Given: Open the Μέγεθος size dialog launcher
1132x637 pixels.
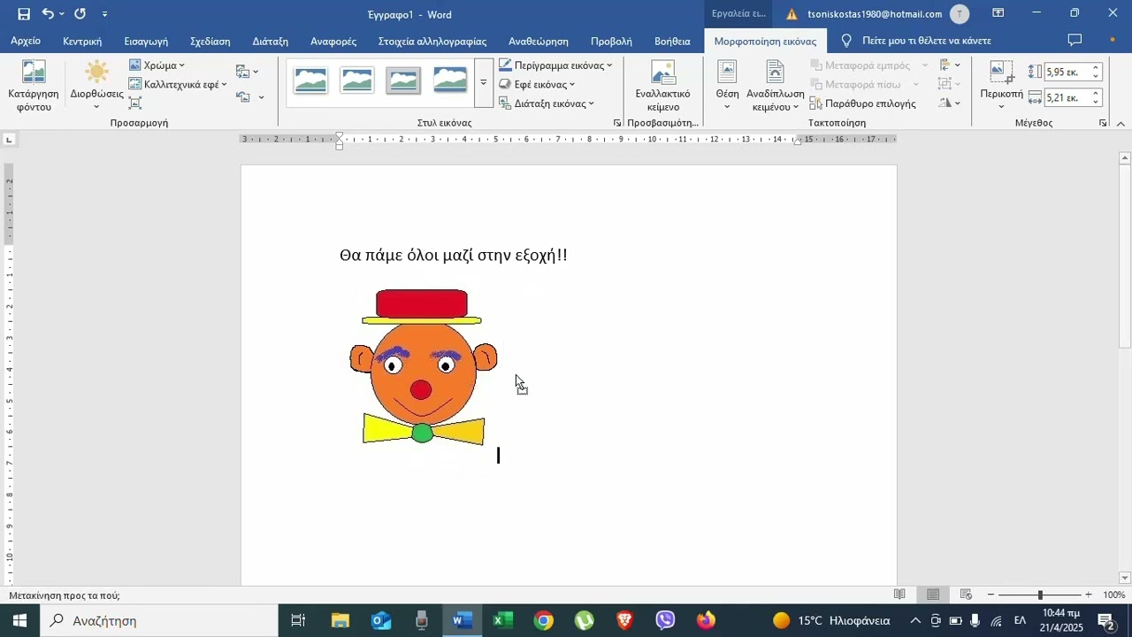Looking at the screenshot, I should [x=1102, y=123].
